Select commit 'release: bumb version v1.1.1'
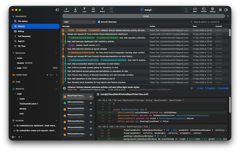The image size is (240, 152). pos(145,45)
